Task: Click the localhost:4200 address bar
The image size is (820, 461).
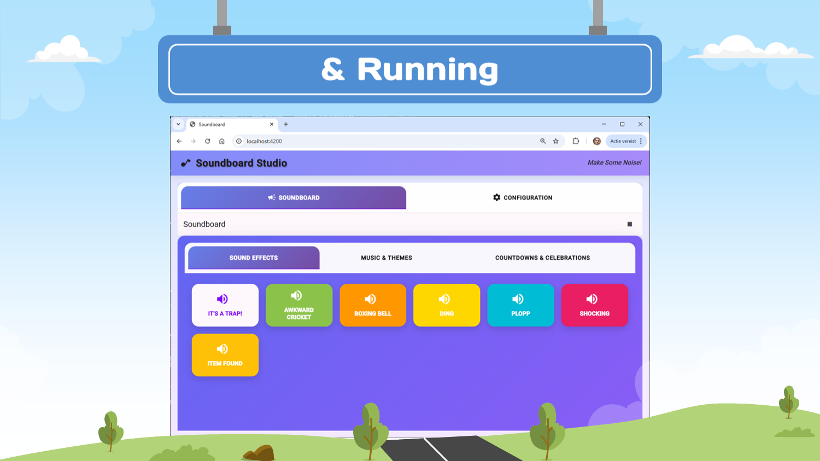Action: [x=383, y=141]
